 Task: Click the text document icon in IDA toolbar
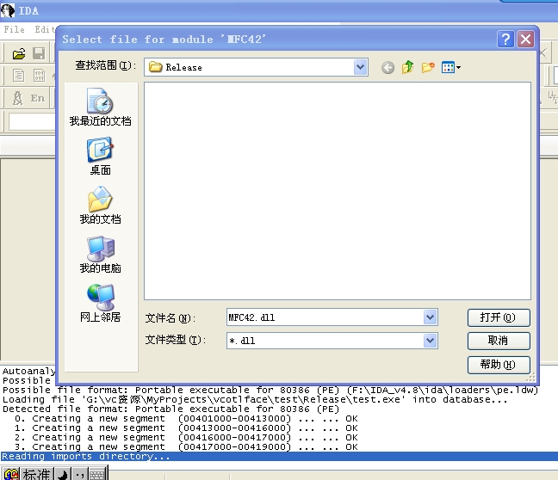18,76
